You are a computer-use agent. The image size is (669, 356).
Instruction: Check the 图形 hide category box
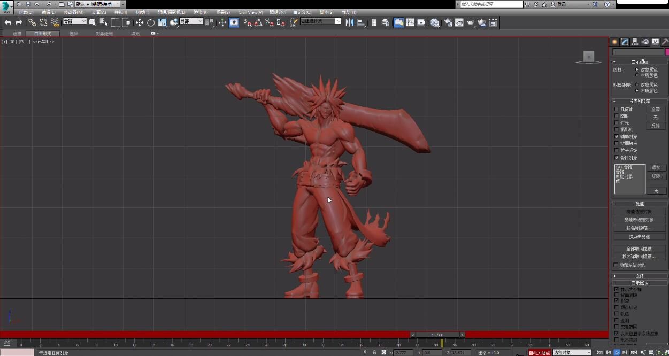[x=617, y=116]
